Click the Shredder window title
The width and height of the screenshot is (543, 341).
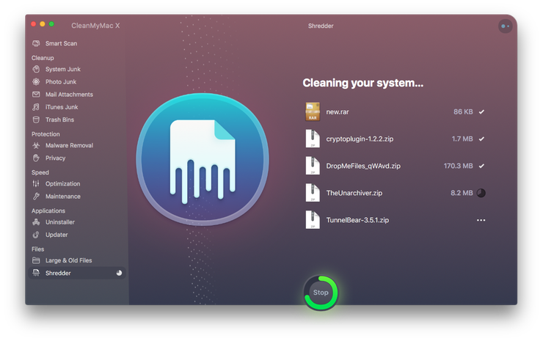[321, 26]
